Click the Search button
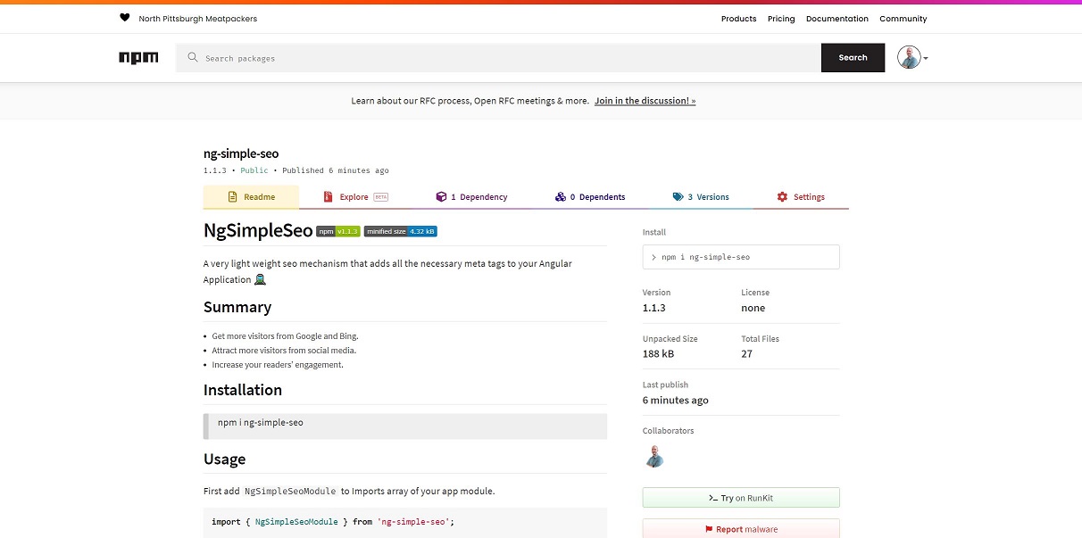The height and width of the screenshot is (538, 1082). [853, 58]
